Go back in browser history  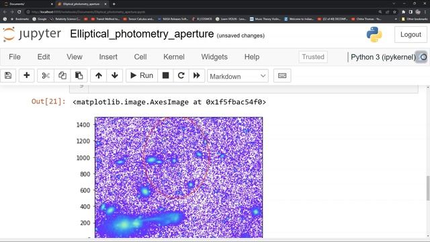tap(5, 12)
